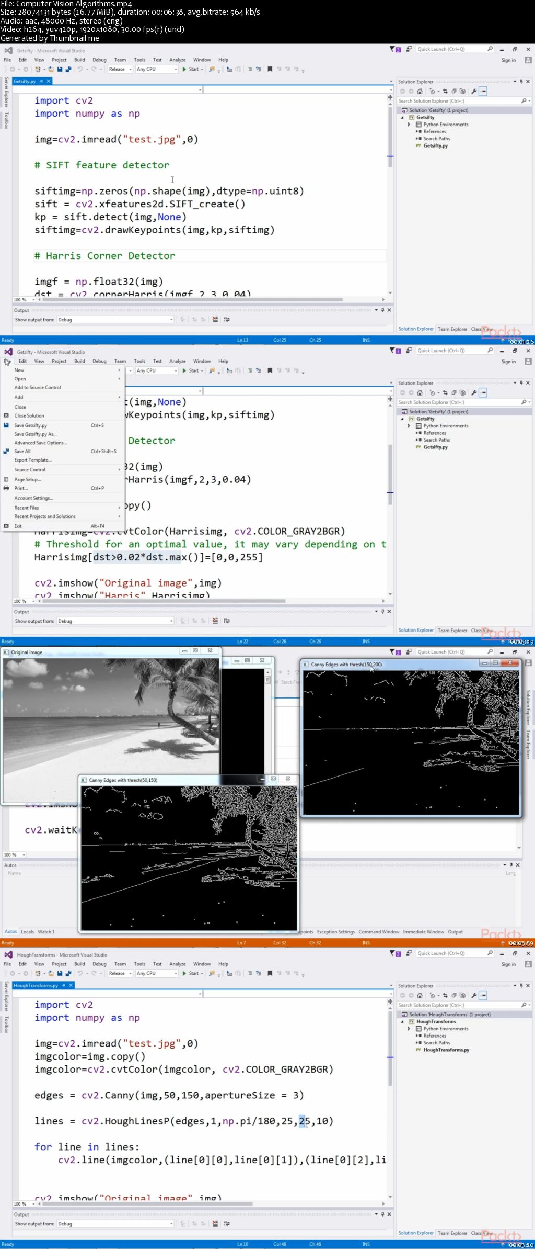Click Exit entry in File menu
535x1249 pixels.
click(x=62, y=526)
